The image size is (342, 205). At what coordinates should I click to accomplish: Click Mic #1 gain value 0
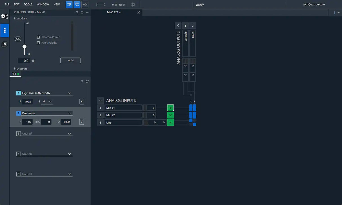[x=152, y=108]
